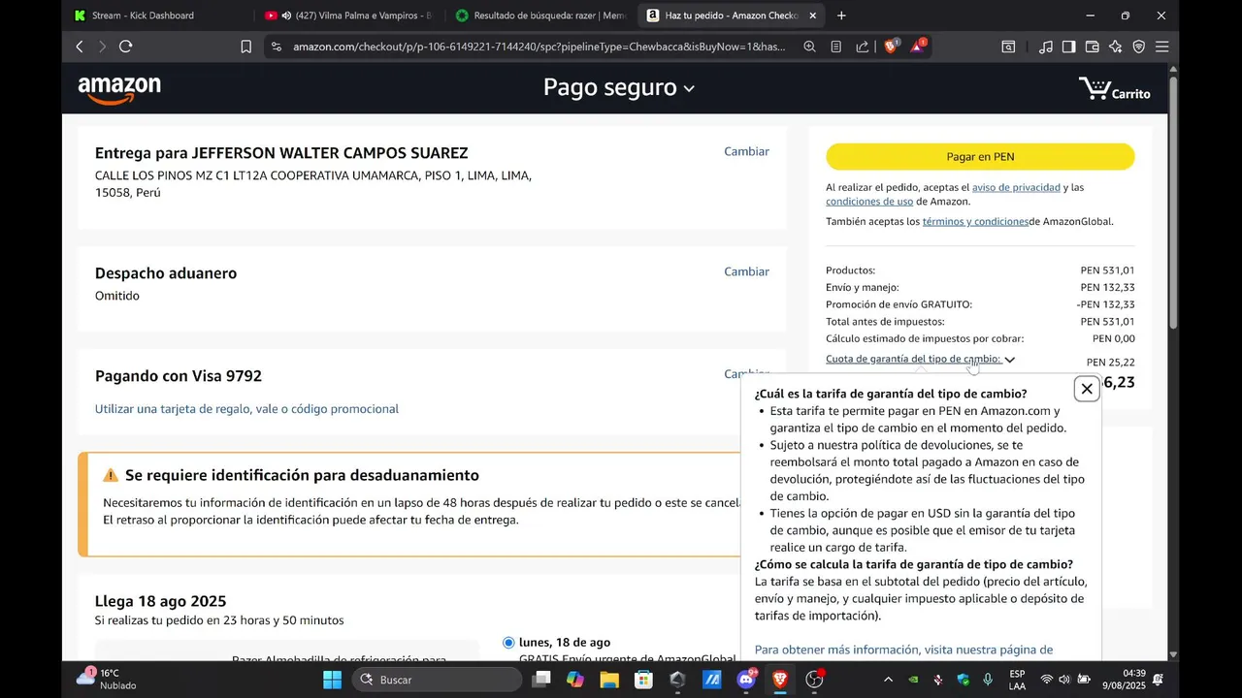Image resolution: width=1242 pixels, height=698 pixels.
Task: Click the share icon in address bar
Action: (x=862, y=47)
